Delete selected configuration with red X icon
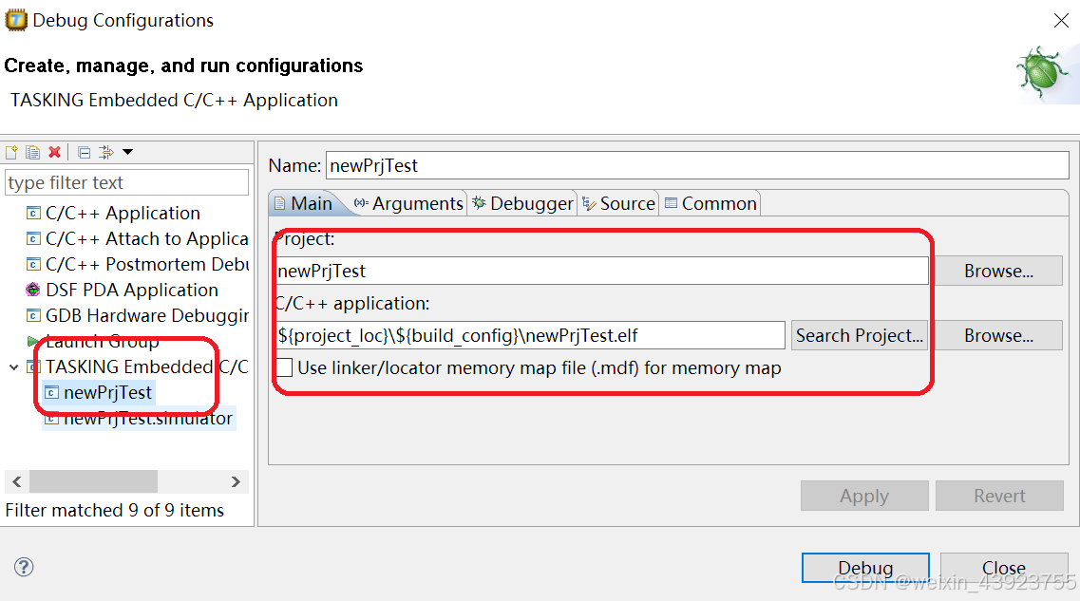Viewport: 1080px width, 601px height. (x=54, y=152)
